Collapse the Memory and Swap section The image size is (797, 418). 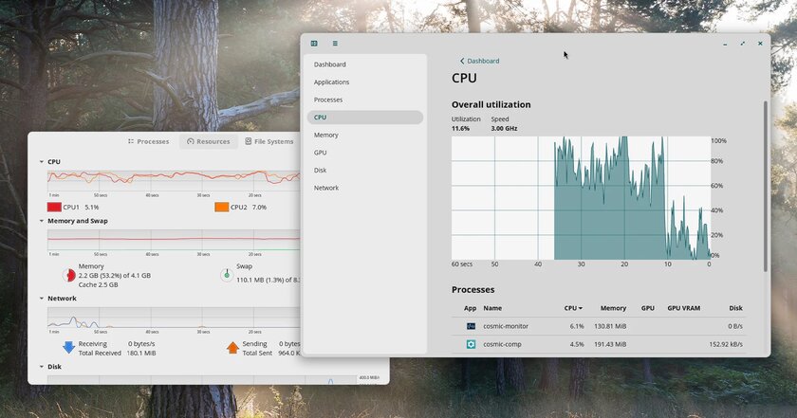click(42, 222)
